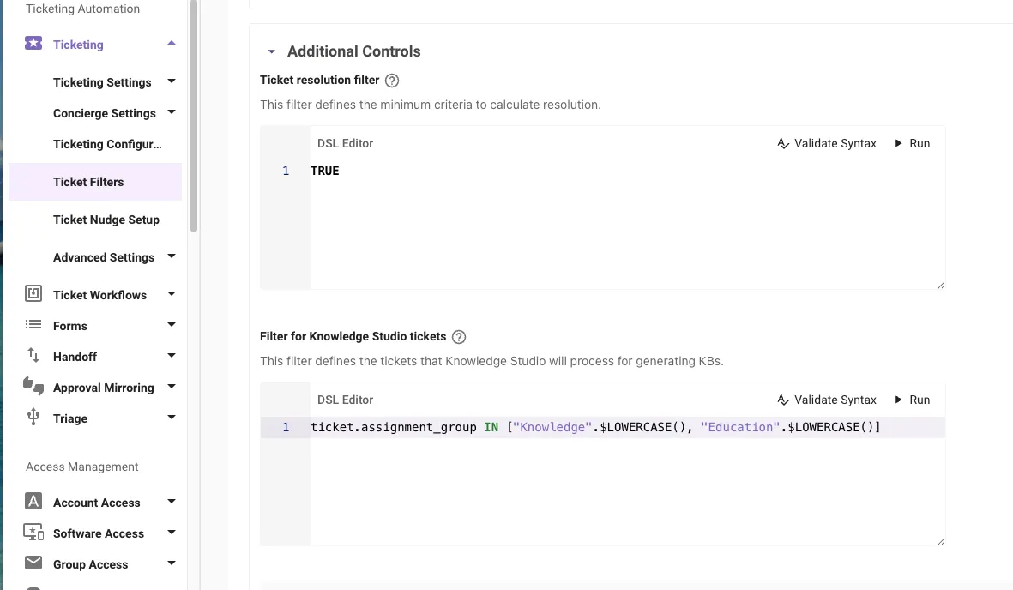Expand Account Access submenu arrow
The width and height of the screenshot is (1013, 590).
(x=172, y=502)
